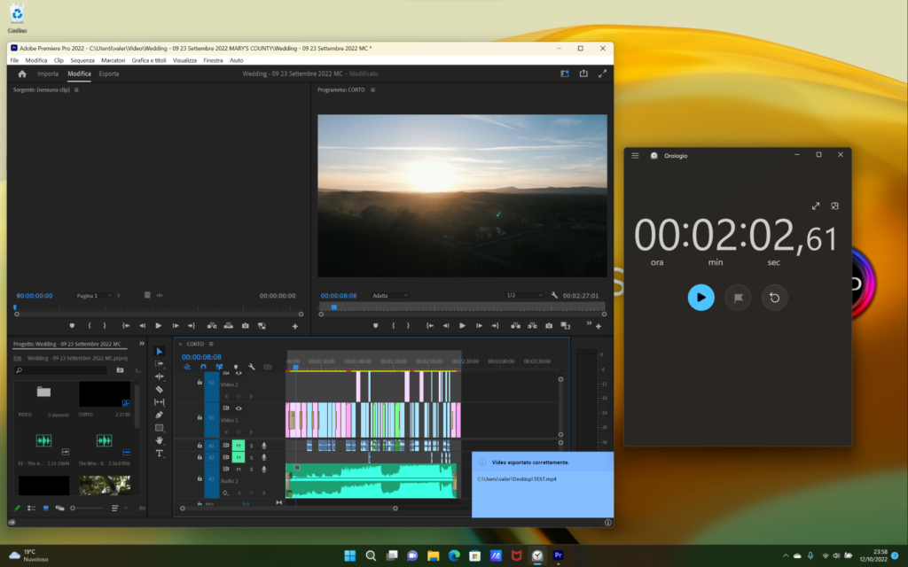Unmute track A1 with M button

pos(238,446)
